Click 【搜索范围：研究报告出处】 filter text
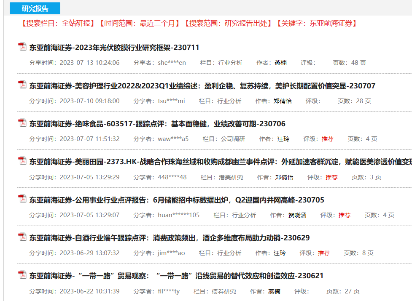 pos(228,23)
